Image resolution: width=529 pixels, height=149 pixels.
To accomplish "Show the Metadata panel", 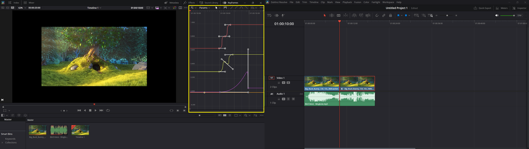I will pyautogui.click(x=172, y=2).
